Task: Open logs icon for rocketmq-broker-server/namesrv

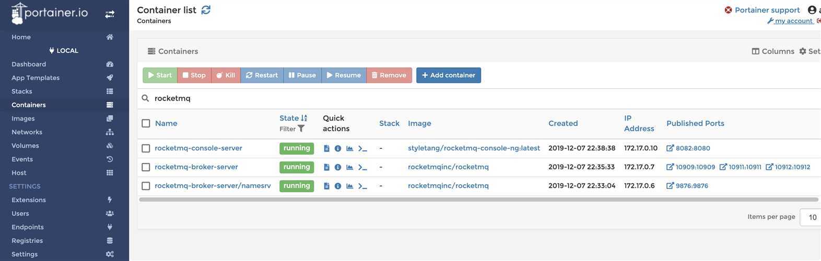Action: [x=326, y=186]
